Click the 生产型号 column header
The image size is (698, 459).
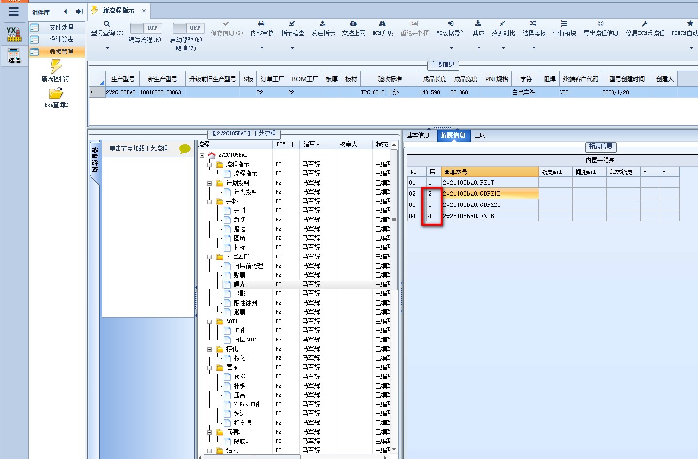tap(122, 79)
